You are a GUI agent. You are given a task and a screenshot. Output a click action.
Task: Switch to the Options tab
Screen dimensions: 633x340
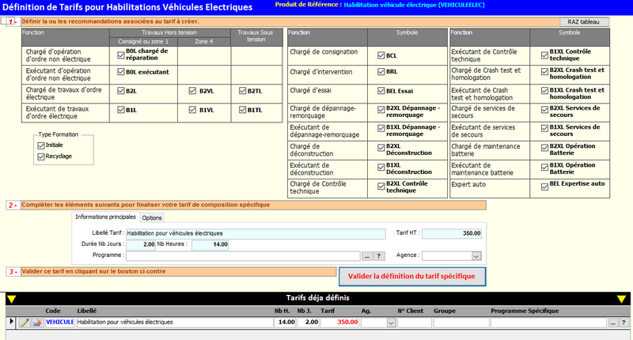[x=152, y=217]
